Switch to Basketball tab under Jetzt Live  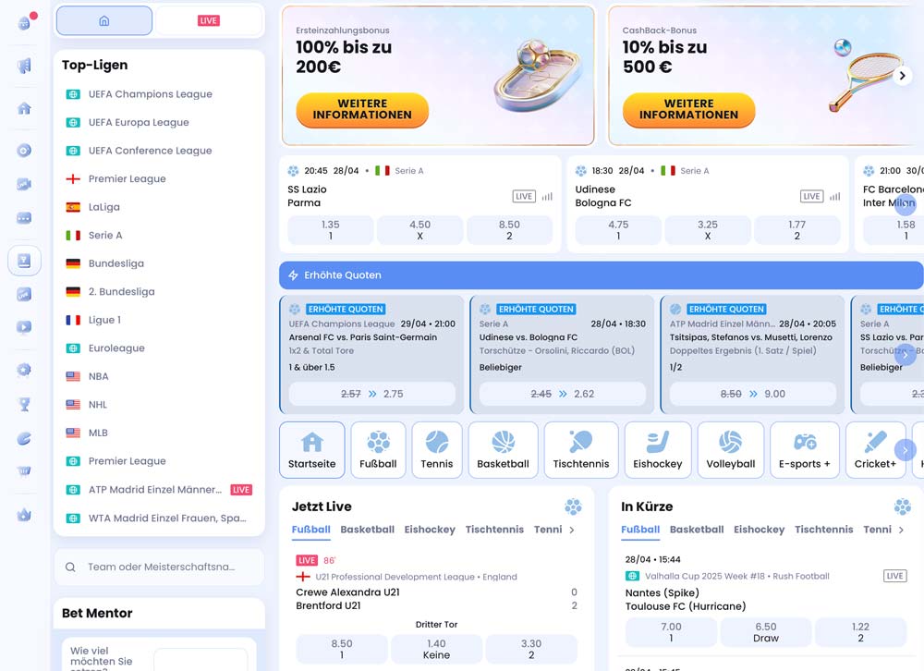pos(367,530)
